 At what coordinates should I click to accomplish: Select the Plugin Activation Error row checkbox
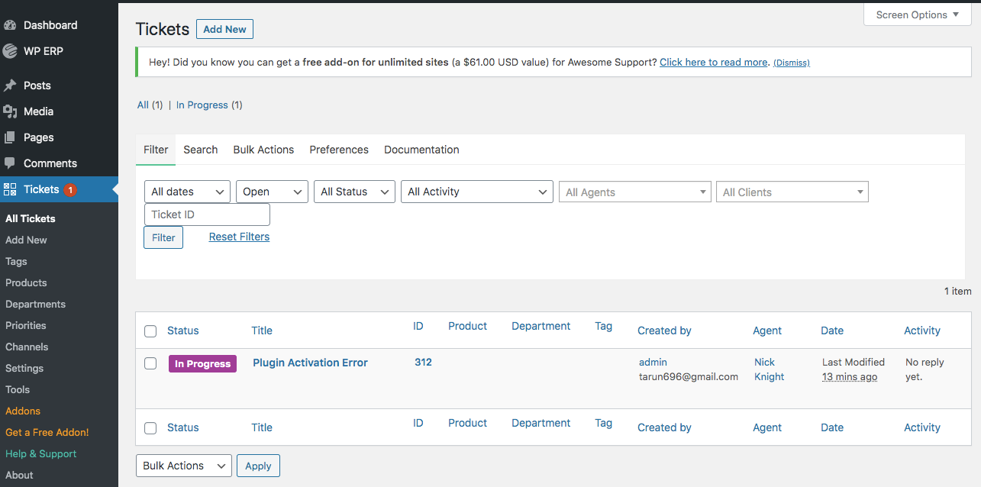click(150, 363)
